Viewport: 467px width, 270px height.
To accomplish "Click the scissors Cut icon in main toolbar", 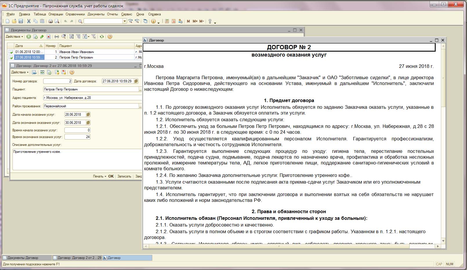I will [29, 21].
